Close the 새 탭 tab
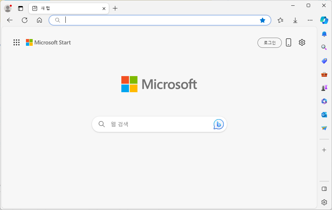The height and width of the screenshot is (210, 332). [104, 8]
